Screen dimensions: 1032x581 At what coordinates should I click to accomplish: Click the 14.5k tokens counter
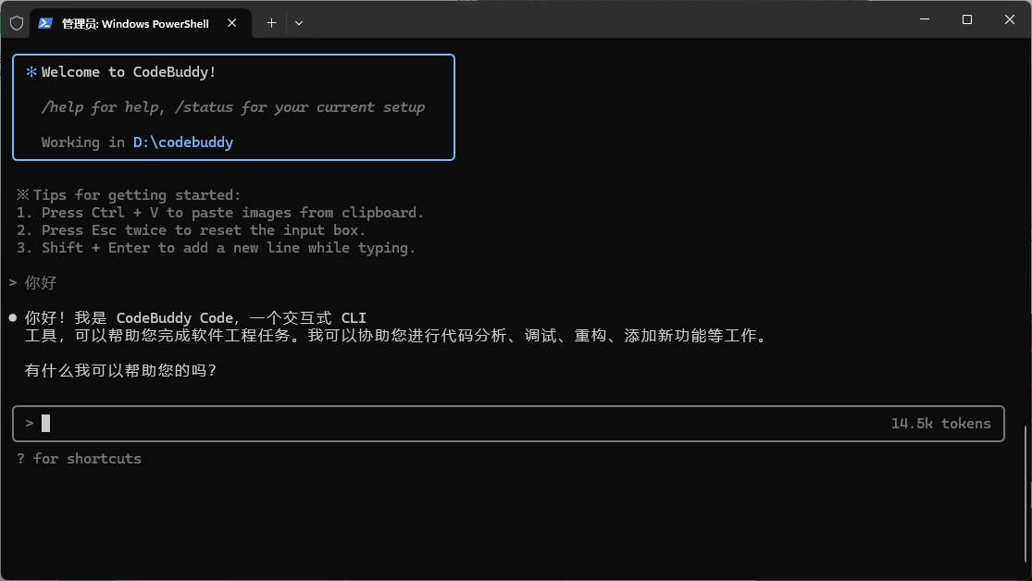[940, 423]
